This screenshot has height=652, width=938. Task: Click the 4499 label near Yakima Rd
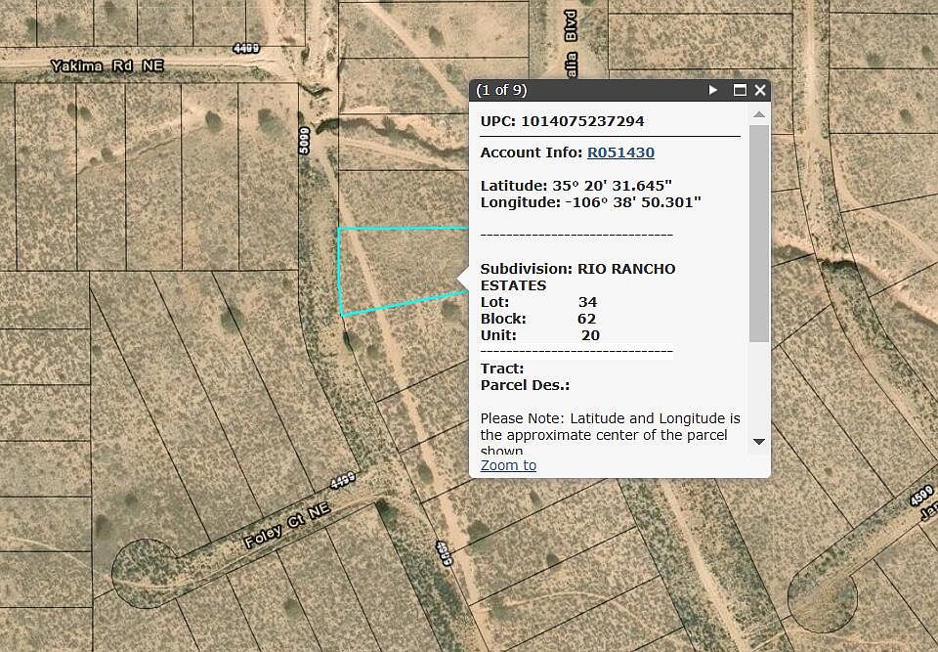tap(248, 48)
